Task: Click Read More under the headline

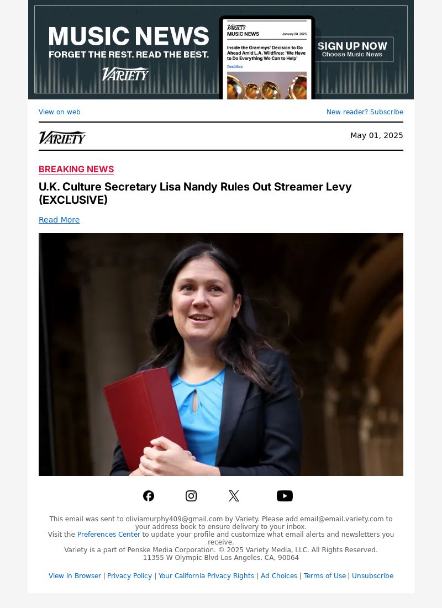Action: (59, 220)
